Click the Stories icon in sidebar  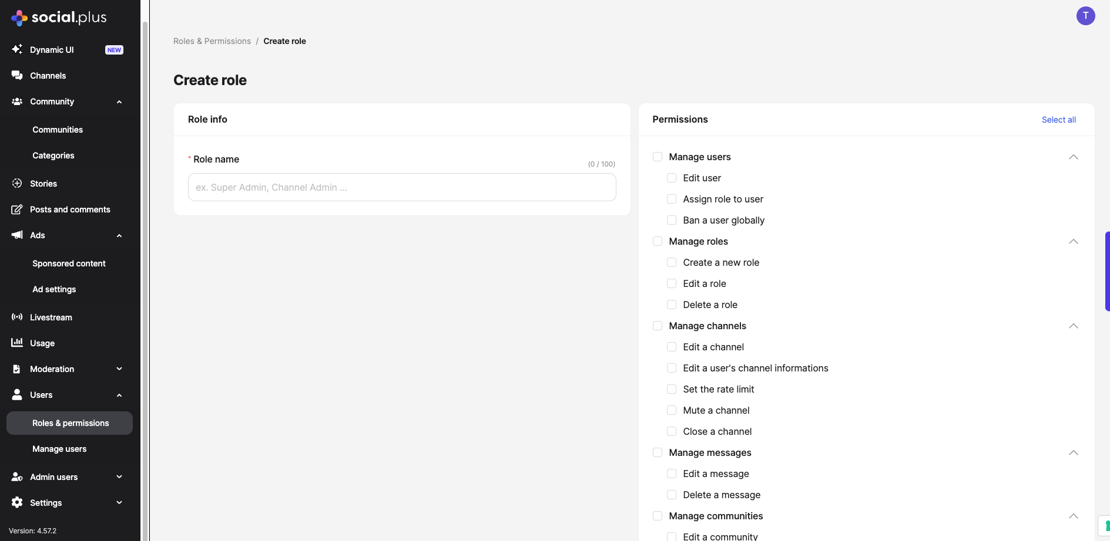coord(17,183)
